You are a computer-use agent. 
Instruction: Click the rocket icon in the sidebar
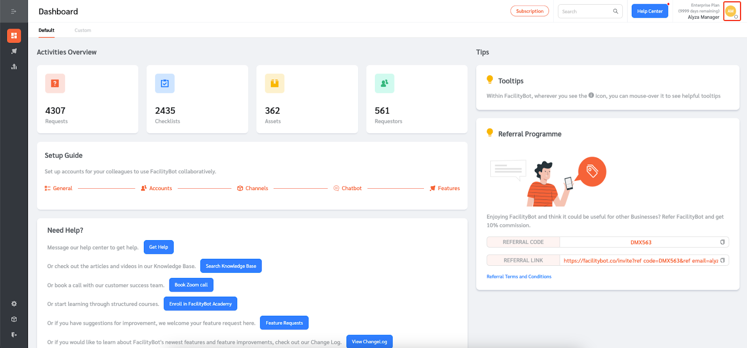pos(14,51)
